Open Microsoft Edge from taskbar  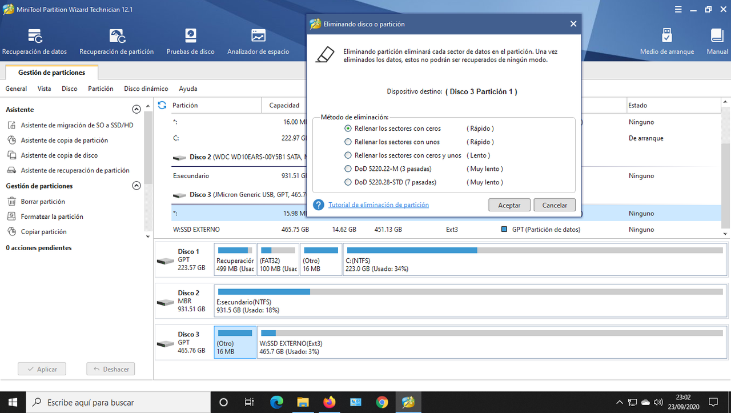[276, 402]
